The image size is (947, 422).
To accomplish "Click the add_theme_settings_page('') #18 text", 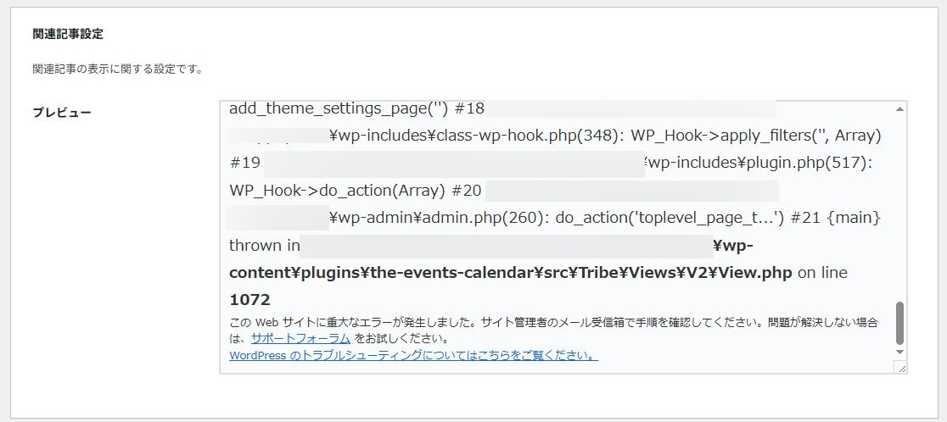I will (356, 108).
